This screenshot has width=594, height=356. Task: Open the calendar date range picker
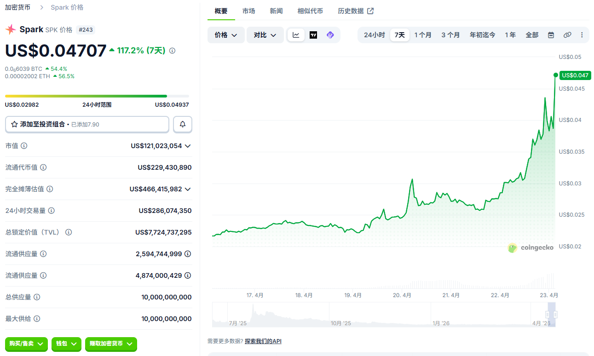(551, 35)
